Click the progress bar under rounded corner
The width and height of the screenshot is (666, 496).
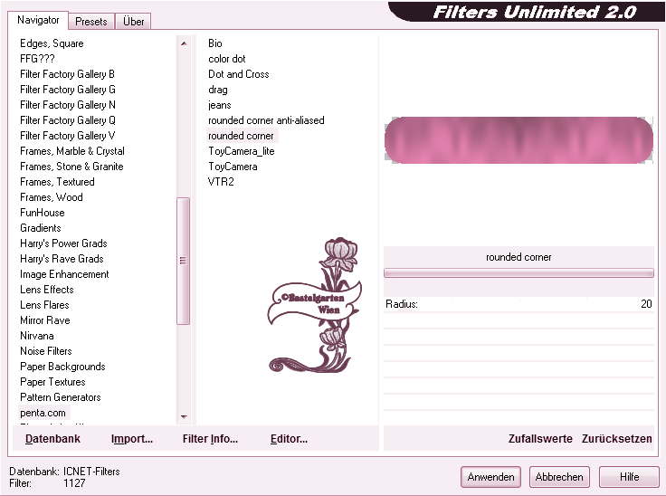pyautogui.click(x=519, y=272)
